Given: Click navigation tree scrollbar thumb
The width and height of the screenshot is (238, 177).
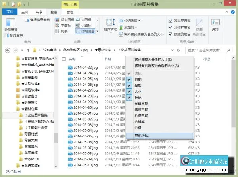Looking at the screenshot, I should point(56,138).
